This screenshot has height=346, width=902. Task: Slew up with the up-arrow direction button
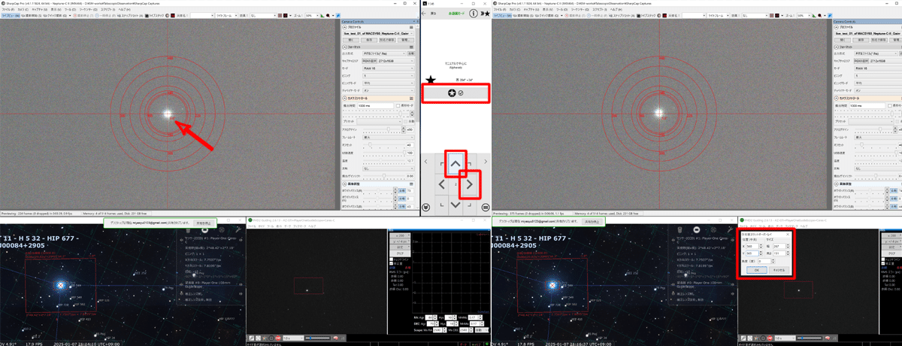pos(456,164)
